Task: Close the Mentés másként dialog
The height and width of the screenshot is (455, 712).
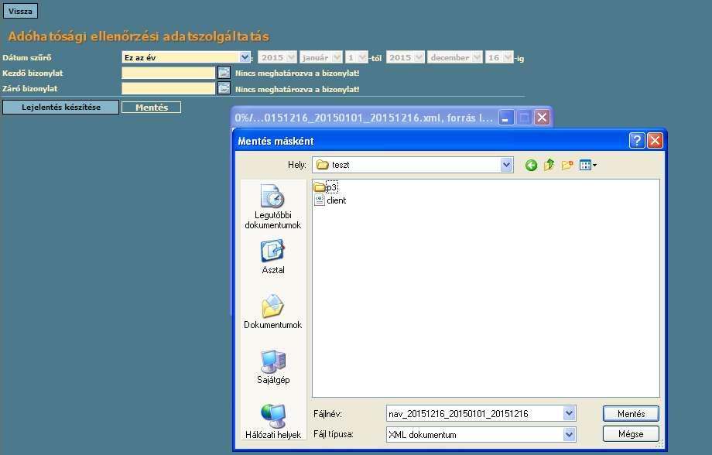Action: coord(655,141)
